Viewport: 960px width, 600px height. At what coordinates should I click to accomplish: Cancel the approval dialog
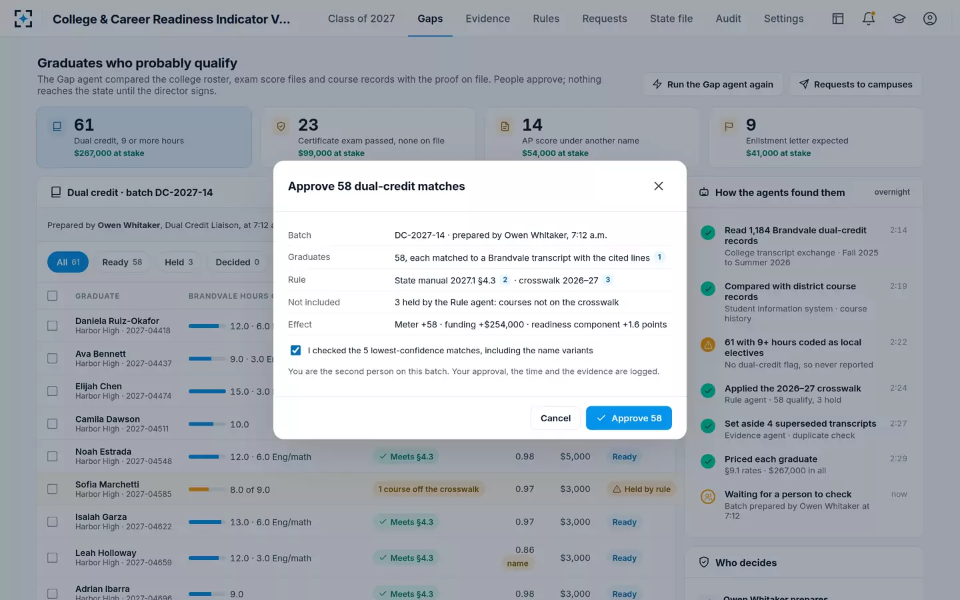click(x=555, y=418)
